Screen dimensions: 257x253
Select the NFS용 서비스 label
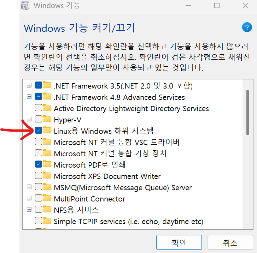(76, 210)
